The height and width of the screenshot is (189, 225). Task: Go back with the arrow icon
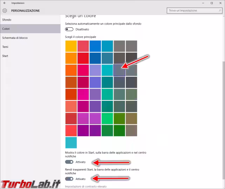pos(5,3)
